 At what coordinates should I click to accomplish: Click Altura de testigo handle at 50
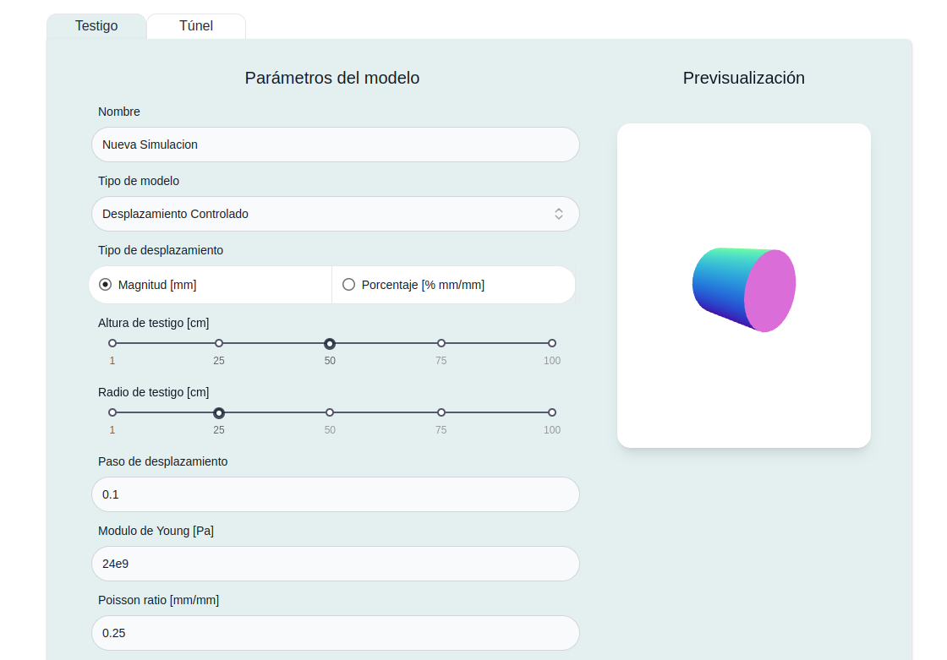coord(330,343)
